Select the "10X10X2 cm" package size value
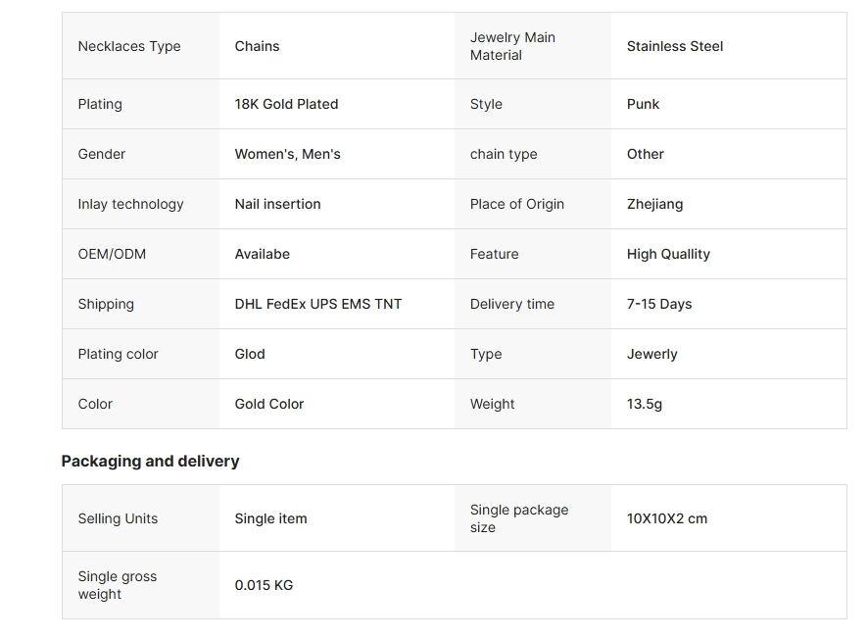The width and height of the screenshot is (868, 638). (667, 518)
